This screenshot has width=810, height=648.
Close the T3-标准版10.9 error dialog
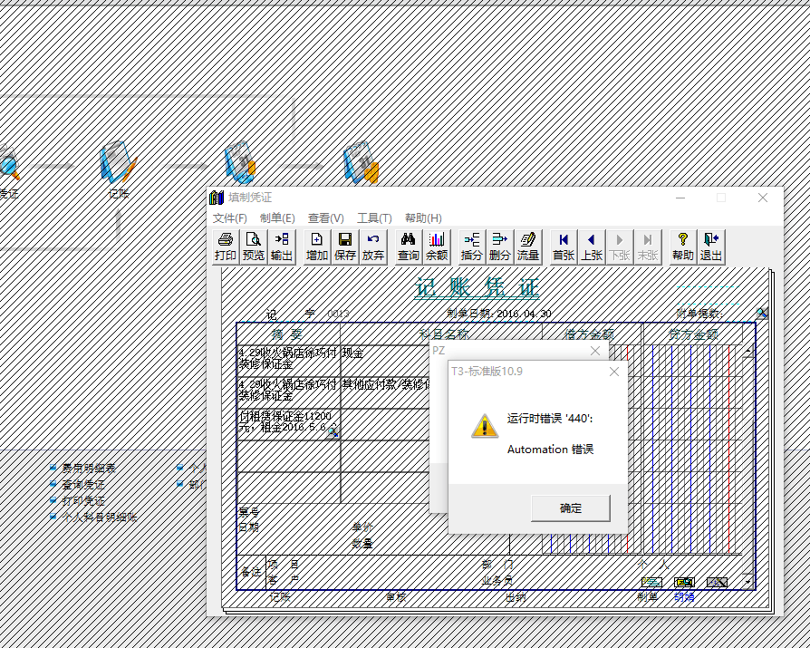(613, 372)
